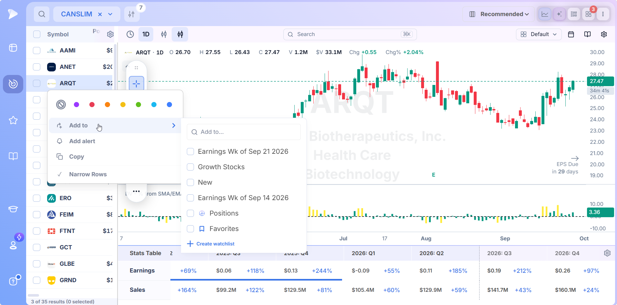Open screener filters with badge 7

(132, 14)
